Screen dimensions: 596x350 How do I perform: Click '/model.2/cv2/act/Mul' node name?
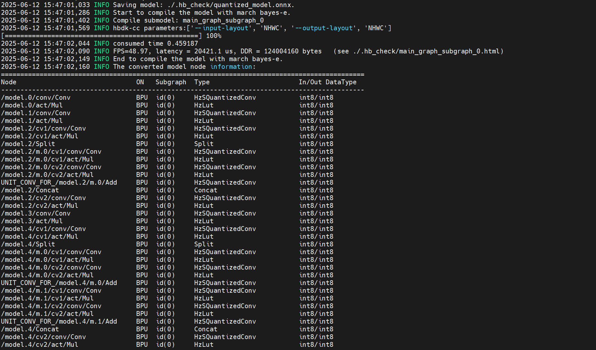40,206
